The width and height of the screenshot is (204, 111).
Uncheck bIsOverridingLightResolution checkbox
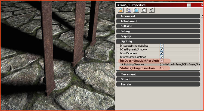162,61
